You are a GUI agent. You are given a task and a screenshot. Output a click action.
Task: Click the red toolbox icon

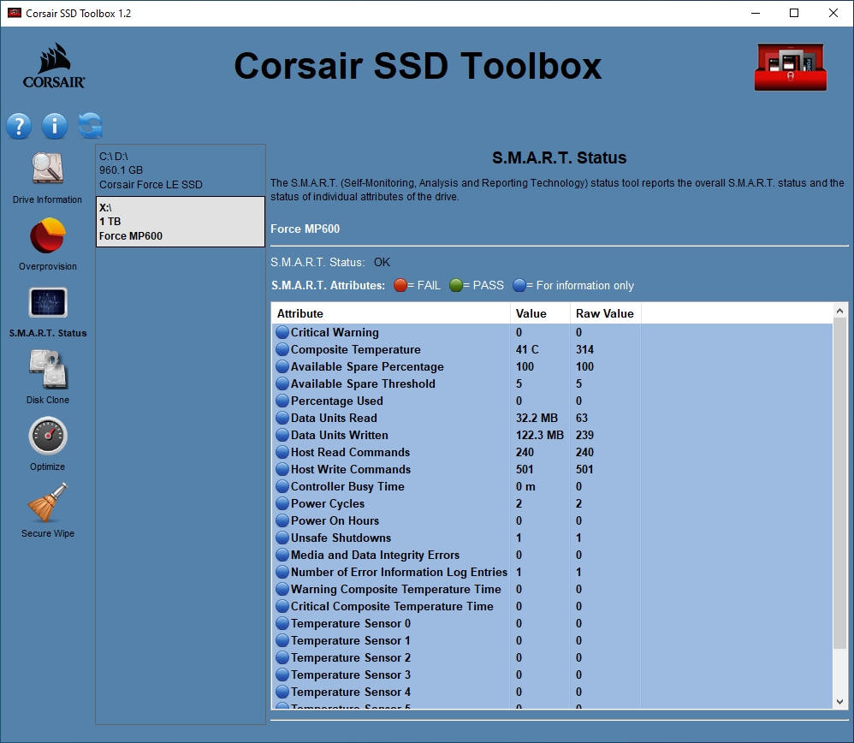tap(791, 67)
